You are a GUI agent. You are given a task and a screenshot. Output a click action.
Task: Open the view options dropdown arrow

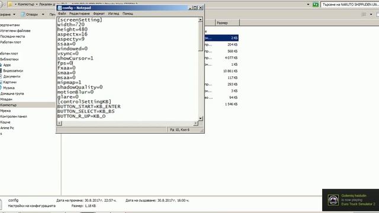(x=371, y=14)
